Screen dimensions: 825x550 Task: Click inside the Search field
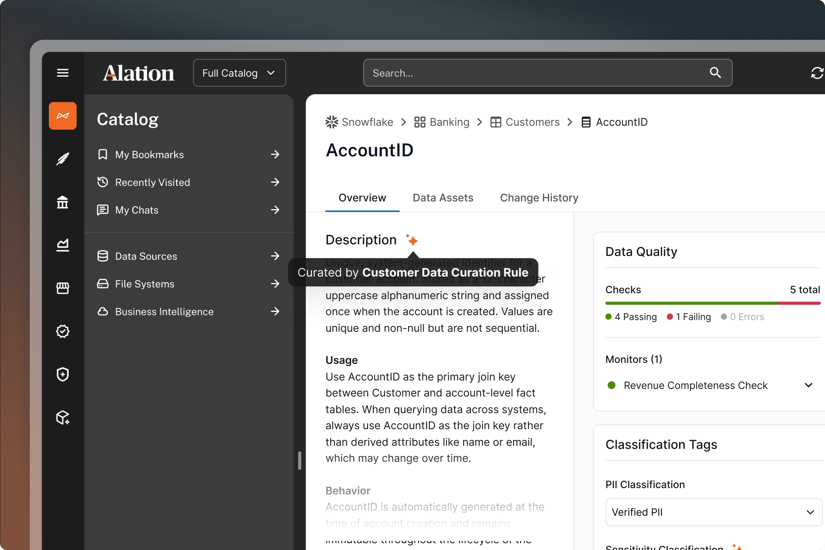click(547, 73)
